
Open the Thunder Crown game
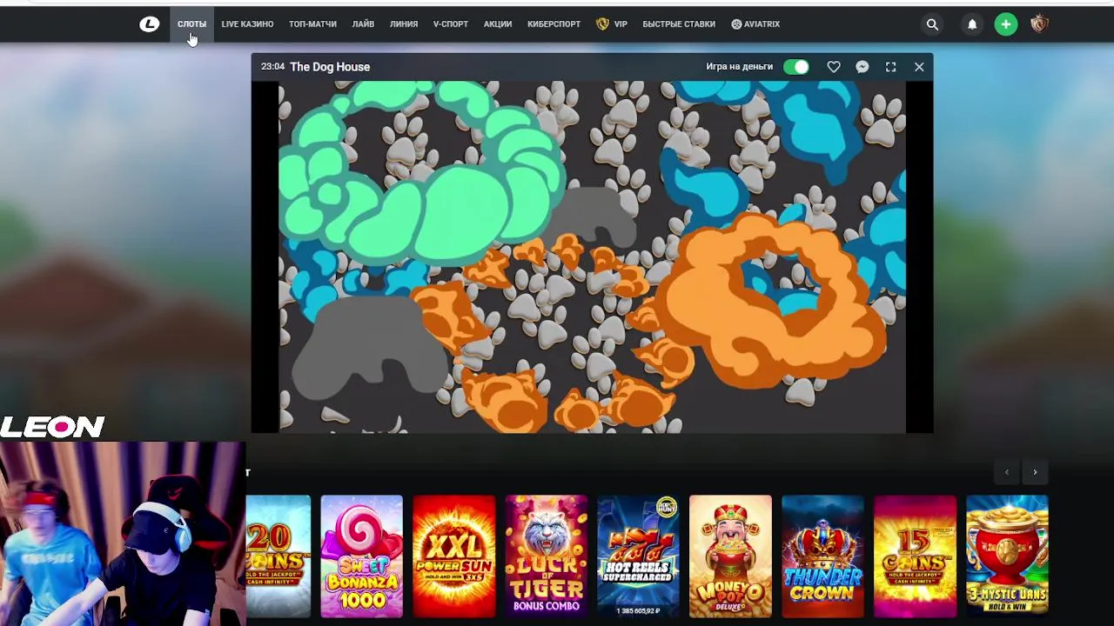pyautogui.click(x=822, y=556)
